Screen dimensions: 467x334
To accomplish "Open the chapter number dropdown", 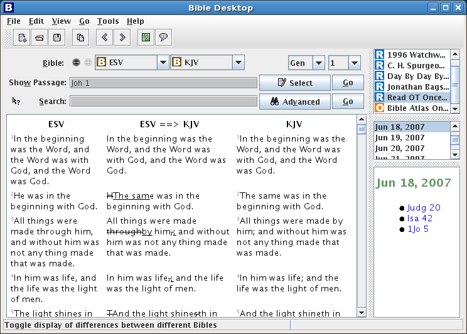I will click(354, 63).
